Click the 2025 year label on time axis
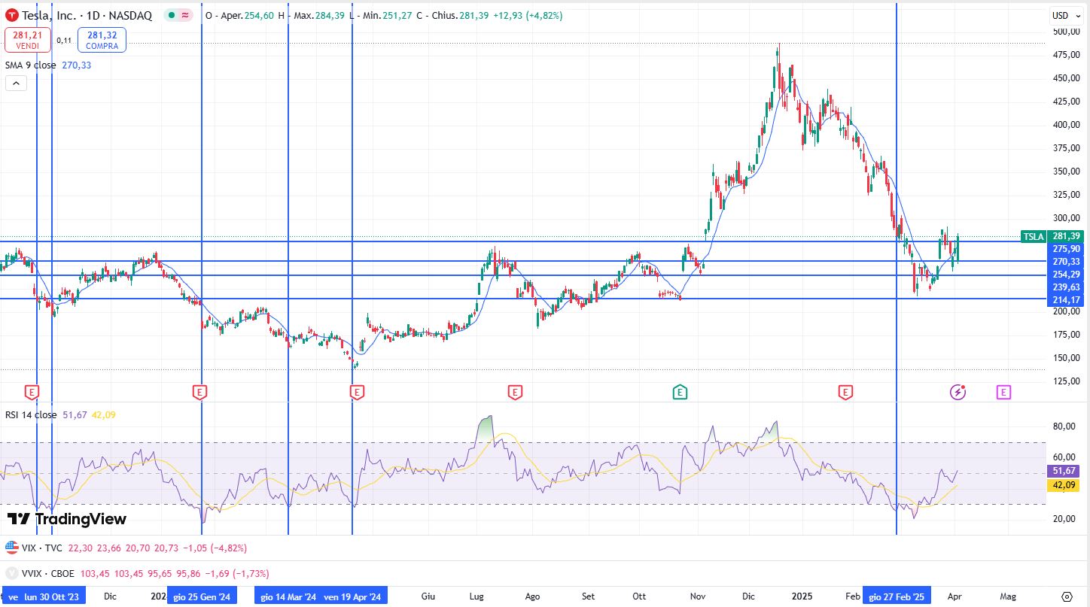The height and width of the screenshot is (607, 1090). [x=802, y=596]
